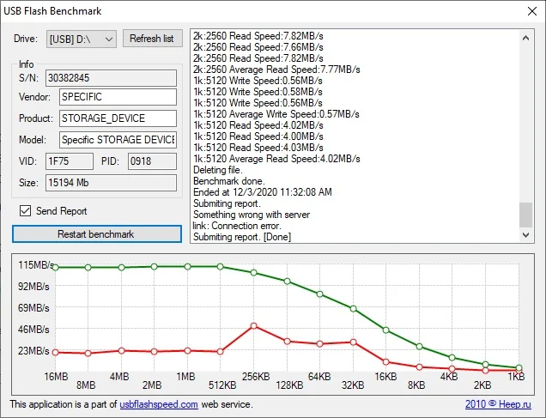Click the Size field showing 15194 Mb
The height and width of the screenshot is (418, 546).
[x=111, y=183]
